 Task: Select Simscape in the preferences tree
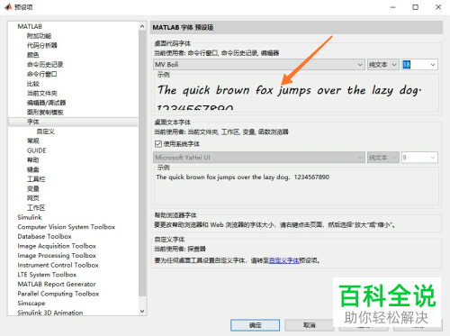[x=31, y=304]
